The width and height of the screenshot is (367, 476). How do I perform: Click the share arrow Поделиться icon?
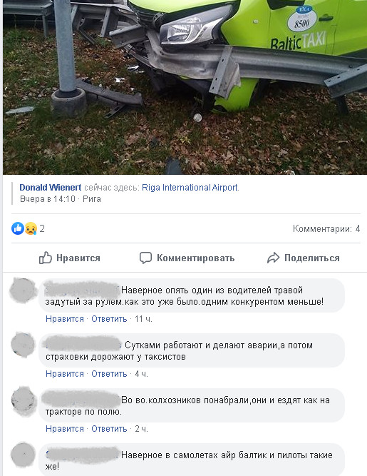[274, 258]
